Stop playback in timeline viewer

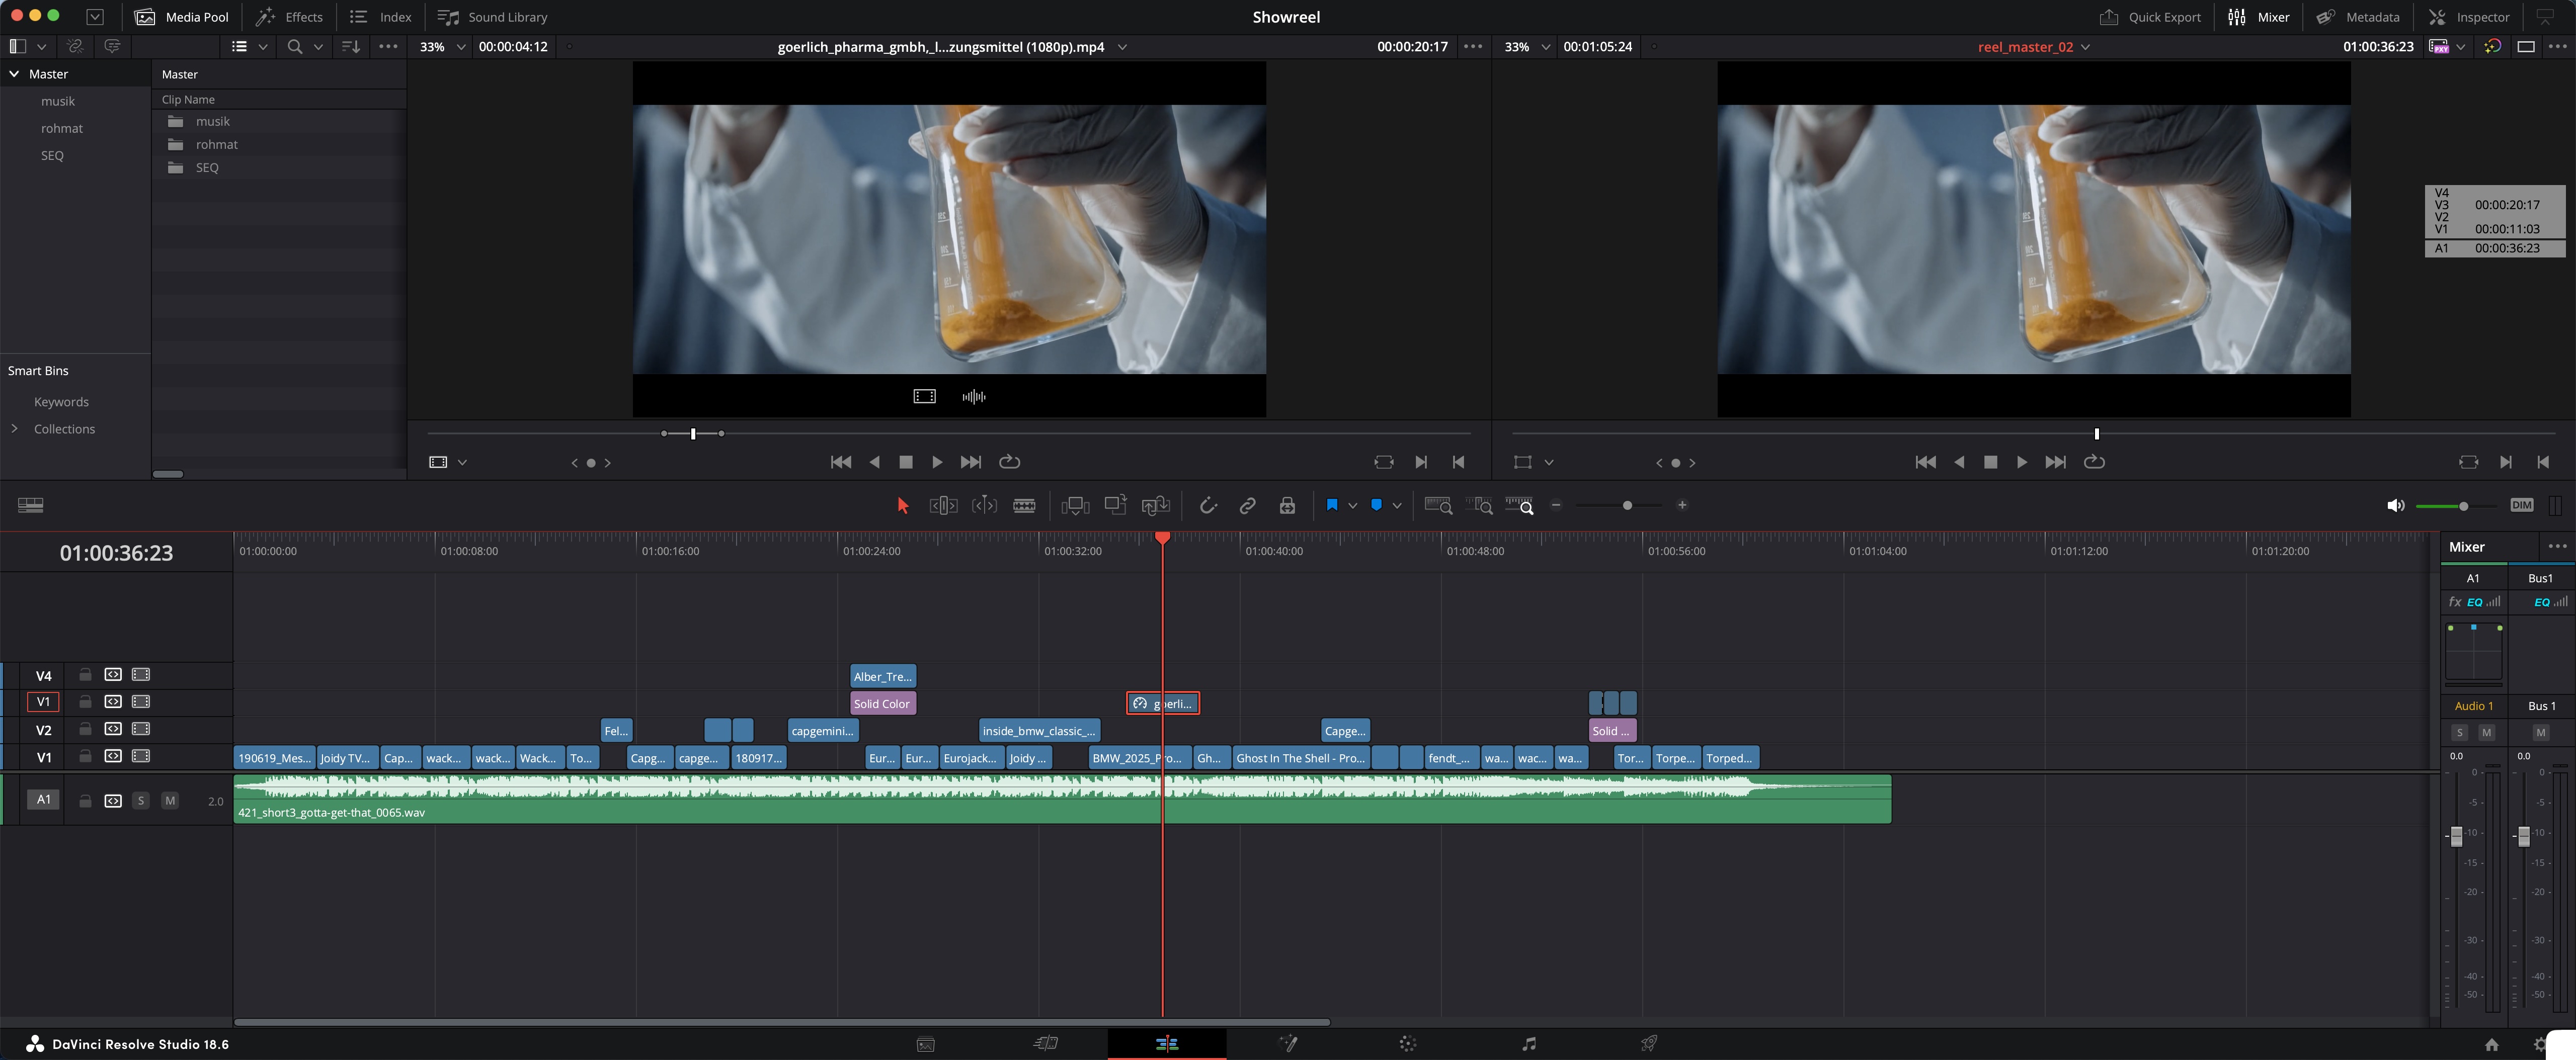coord(1990,462)
